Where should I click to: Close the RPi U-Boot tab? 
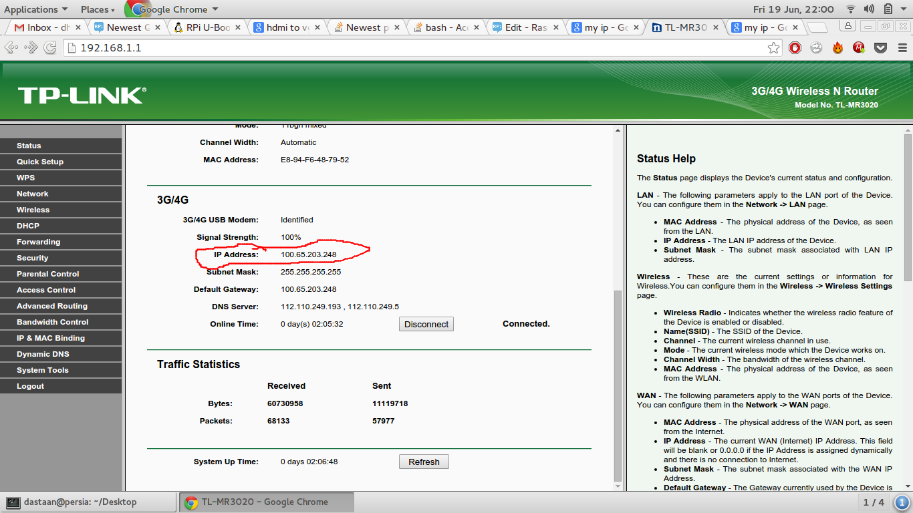[238, 27]
